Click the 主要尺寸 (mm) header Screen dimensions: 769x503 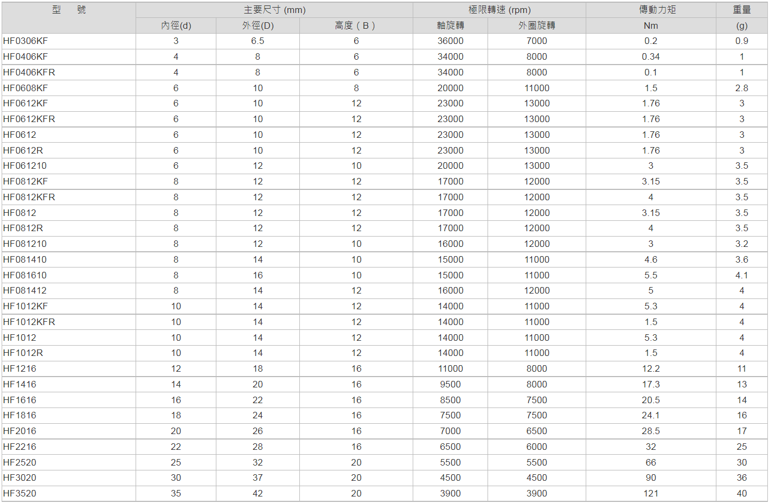point(274,10)
